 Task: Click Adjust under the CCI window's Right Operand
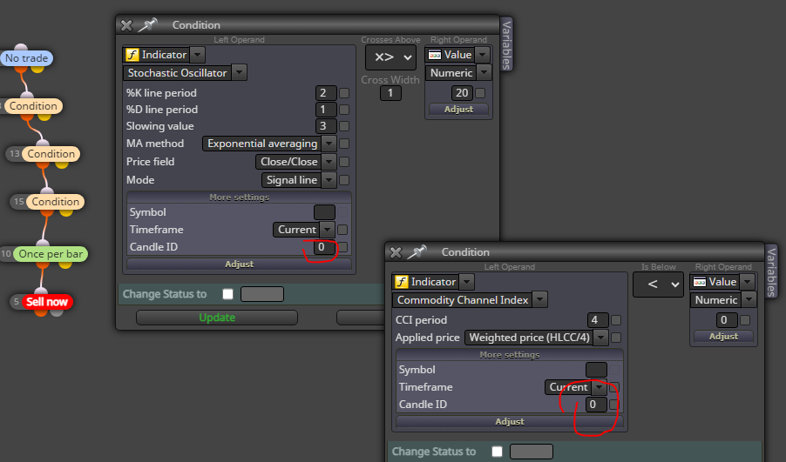pos(723,337)
